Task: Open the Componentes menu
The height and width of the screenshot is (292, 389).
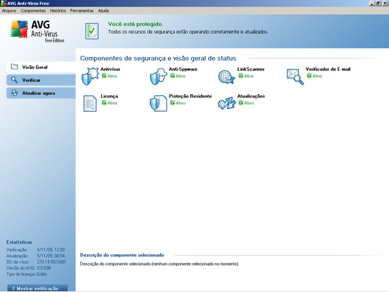Action: pyautogui.click(x=33, y=10)
